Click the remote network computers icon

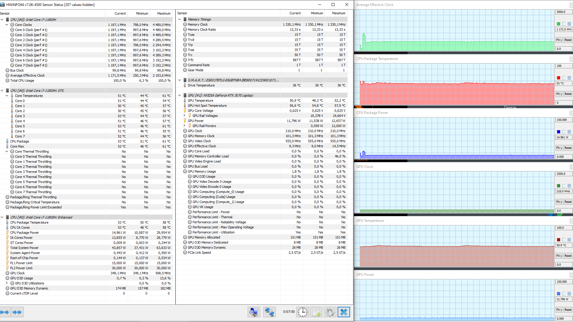pos(269,312)
